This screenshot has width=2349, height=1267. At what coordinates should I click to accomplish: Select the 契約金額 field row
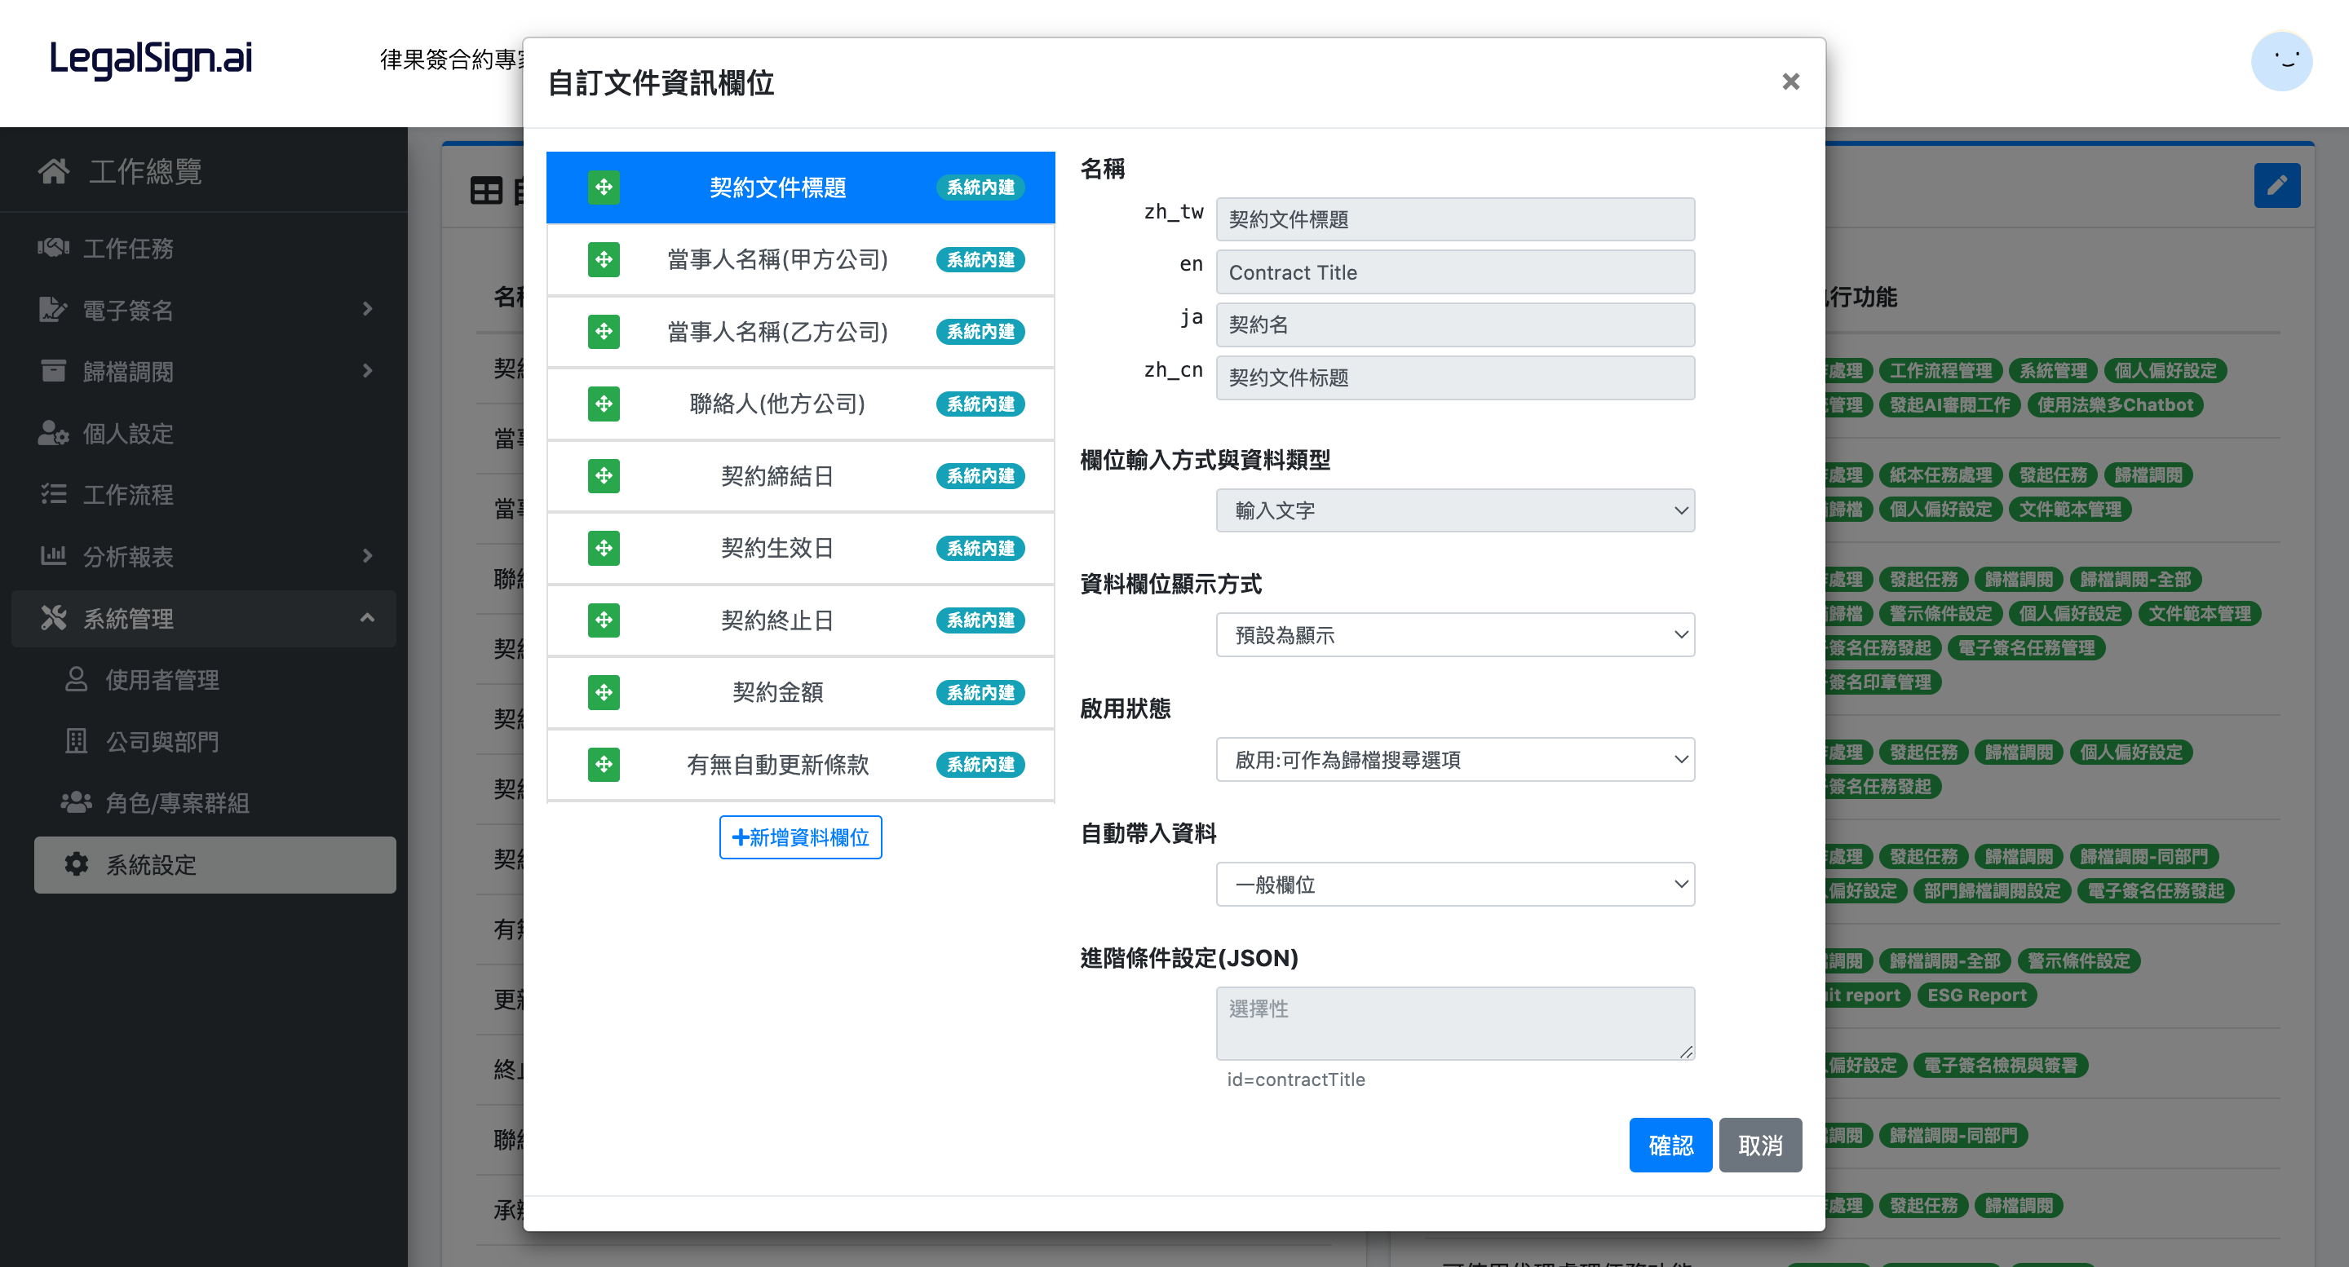coord(799,693)
